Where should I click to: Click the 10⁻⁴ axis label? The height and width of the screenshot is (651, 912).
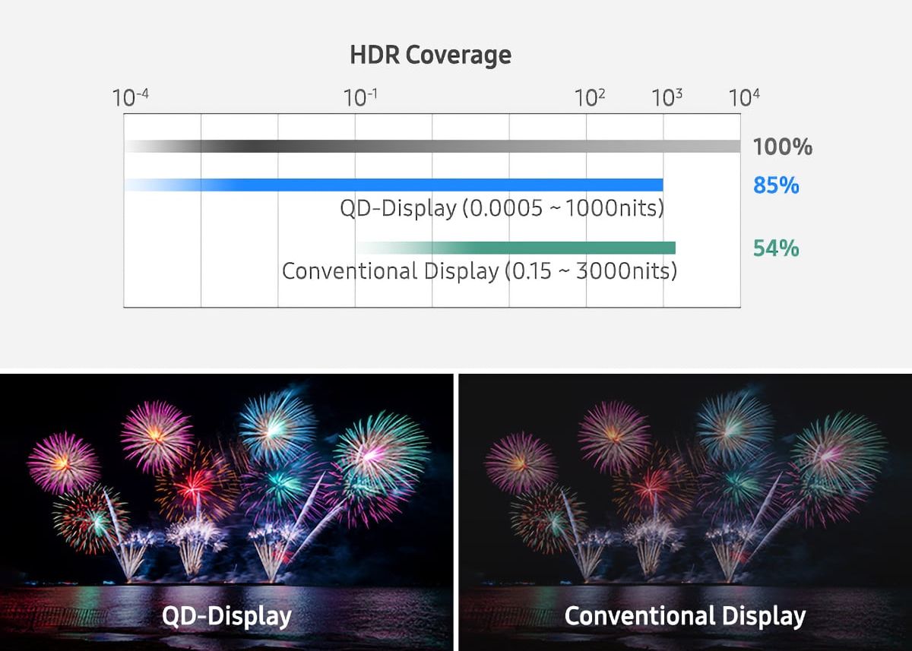click(x=130, y=97)
